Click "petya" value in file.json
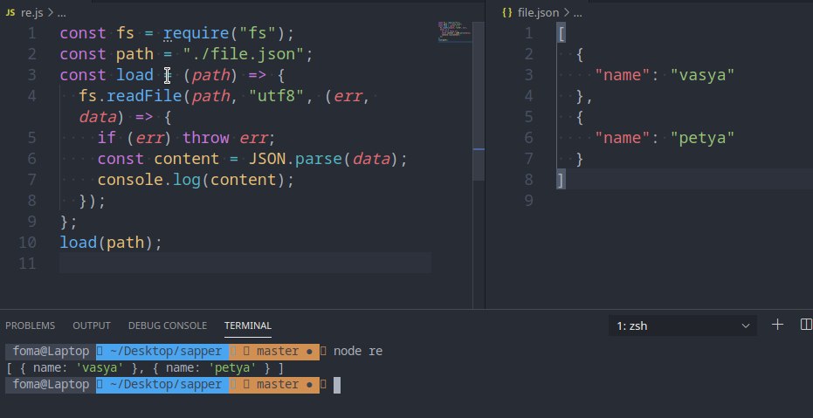813x418 pixels. click(x=703, y=138)
